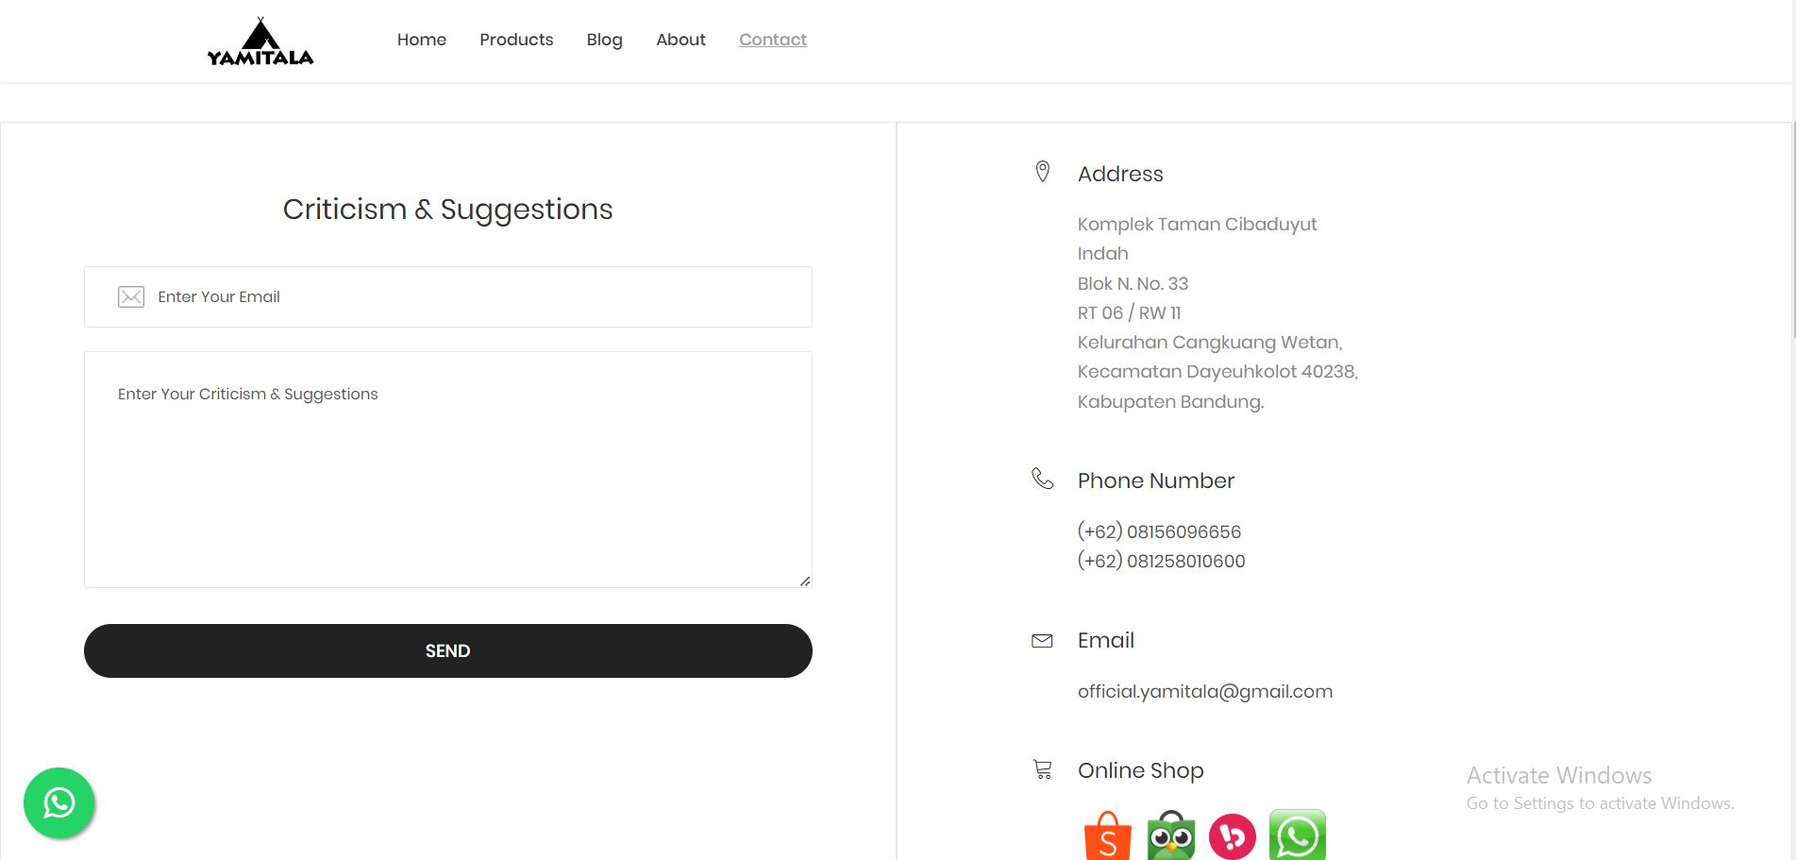This screenshot has width=1796, height=860.
Task: Click the envelope icon beside the Email heading
Action: pyautogui.click(x=1042, y=641)
